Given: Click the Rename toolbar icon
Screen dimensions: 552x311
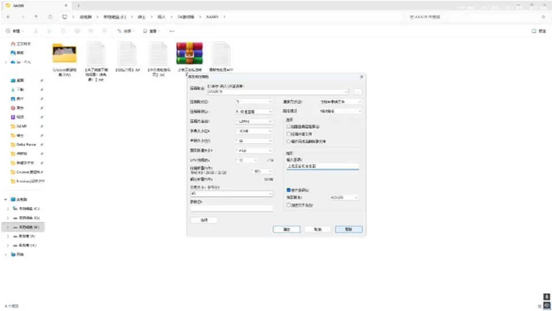Looking at the screenshot, I should click(77, 31).
